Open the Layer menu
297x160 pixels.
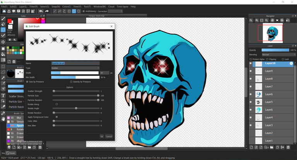[x=23, y=7]
